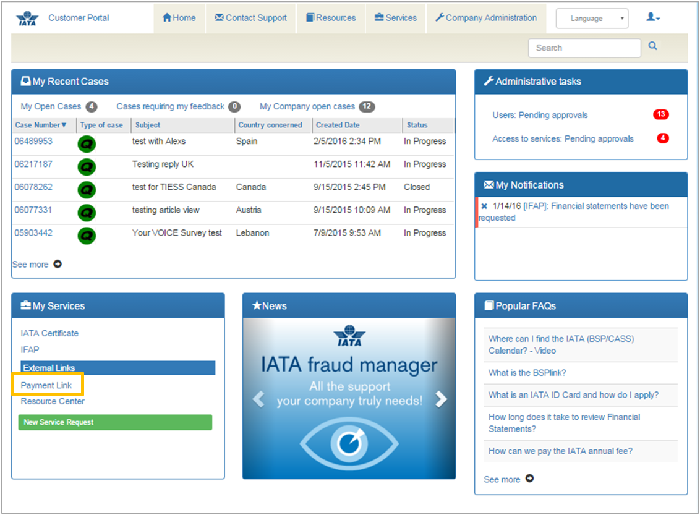The image size is (700, 515).
Task: Select My Company open cases tab
Action: (307, 107)
